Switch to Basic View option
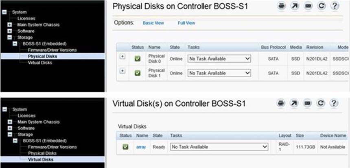The image size is (350, 168). click(153, 23)
